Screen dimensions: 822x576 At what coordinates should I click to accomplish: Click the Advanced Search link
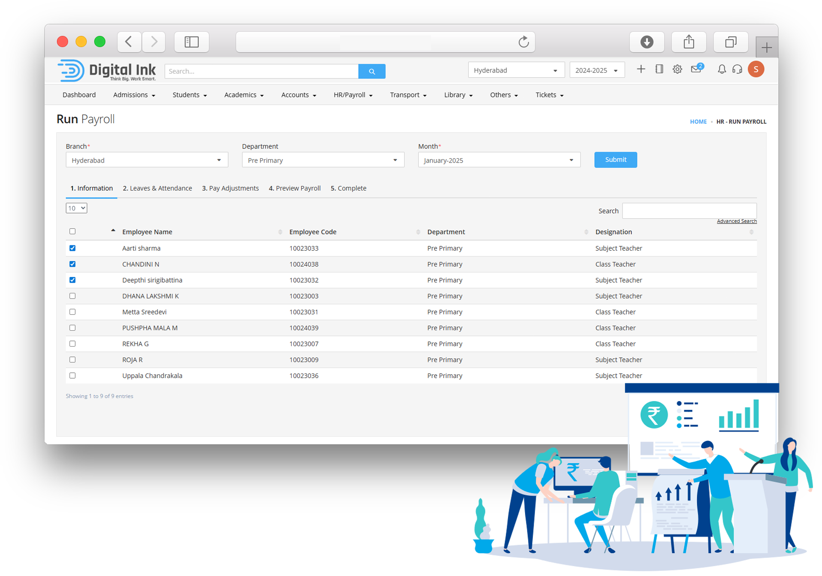736,221
